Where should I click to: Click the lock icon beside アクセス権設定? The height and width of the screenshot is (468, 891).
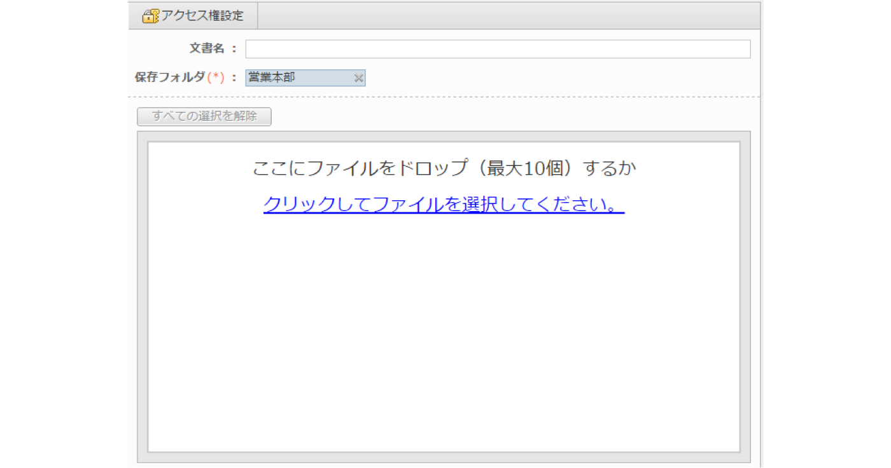(x=150, y=16)
